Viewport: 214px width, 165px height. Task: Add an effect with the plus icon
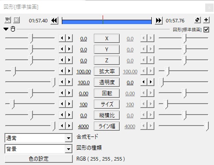click(206, 20)
